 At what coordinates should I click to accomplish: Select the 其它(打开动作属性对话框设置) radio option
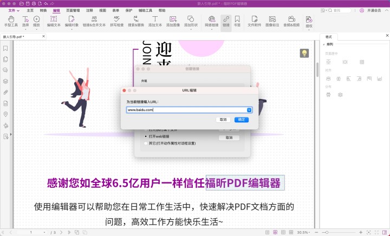tap(145, 143)
